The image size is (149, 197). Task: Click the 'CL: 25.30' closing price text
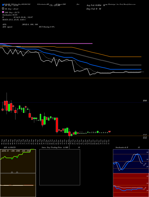tap(55, 5)
